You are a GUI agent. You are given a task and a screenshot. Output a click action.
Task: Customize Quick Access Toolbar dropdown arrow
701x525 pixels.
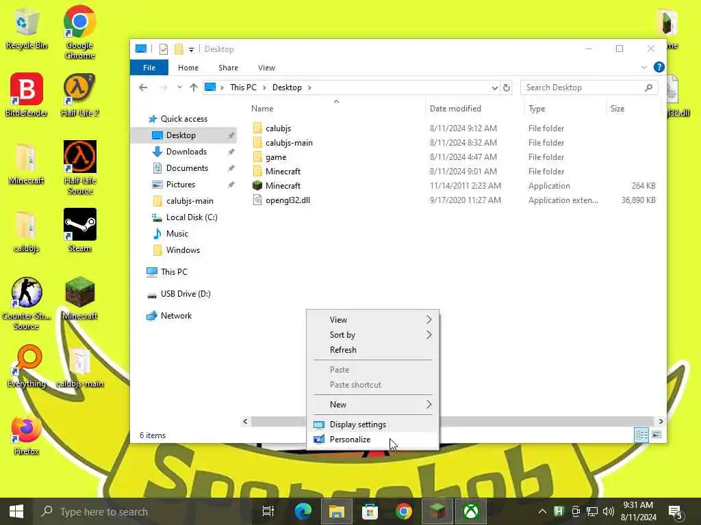[x=192, y=49]
